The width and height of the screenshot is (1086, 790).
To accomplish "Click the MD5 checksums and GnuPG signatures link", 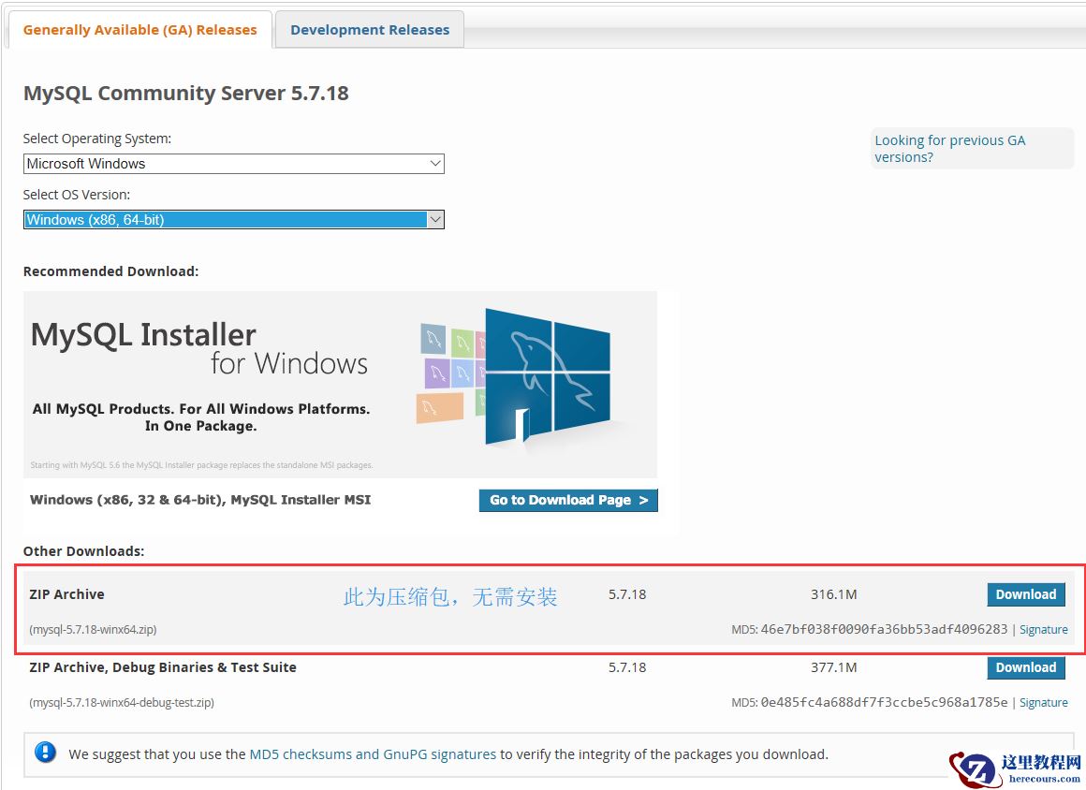I will 372,753.
